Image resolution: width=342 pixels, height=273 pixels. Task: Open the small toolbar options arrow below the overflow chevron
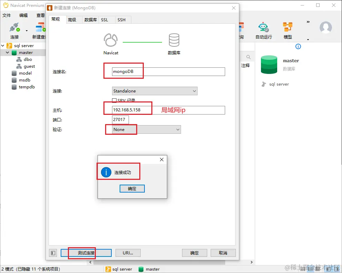pyautogui.click(x=308, y=40)
